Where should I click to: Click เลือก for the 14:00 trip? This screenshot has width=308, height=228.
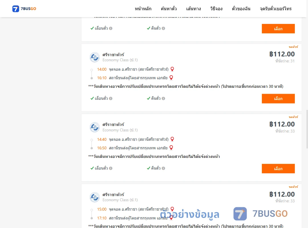[x=278, y=99]
